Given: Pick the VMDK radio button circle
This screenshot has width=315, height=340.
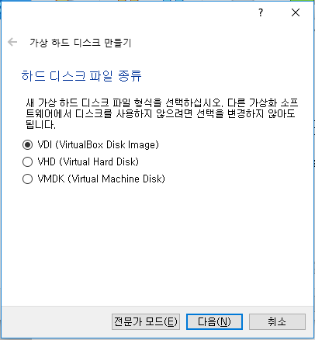Looking at the screenshot, I should 27,179.
